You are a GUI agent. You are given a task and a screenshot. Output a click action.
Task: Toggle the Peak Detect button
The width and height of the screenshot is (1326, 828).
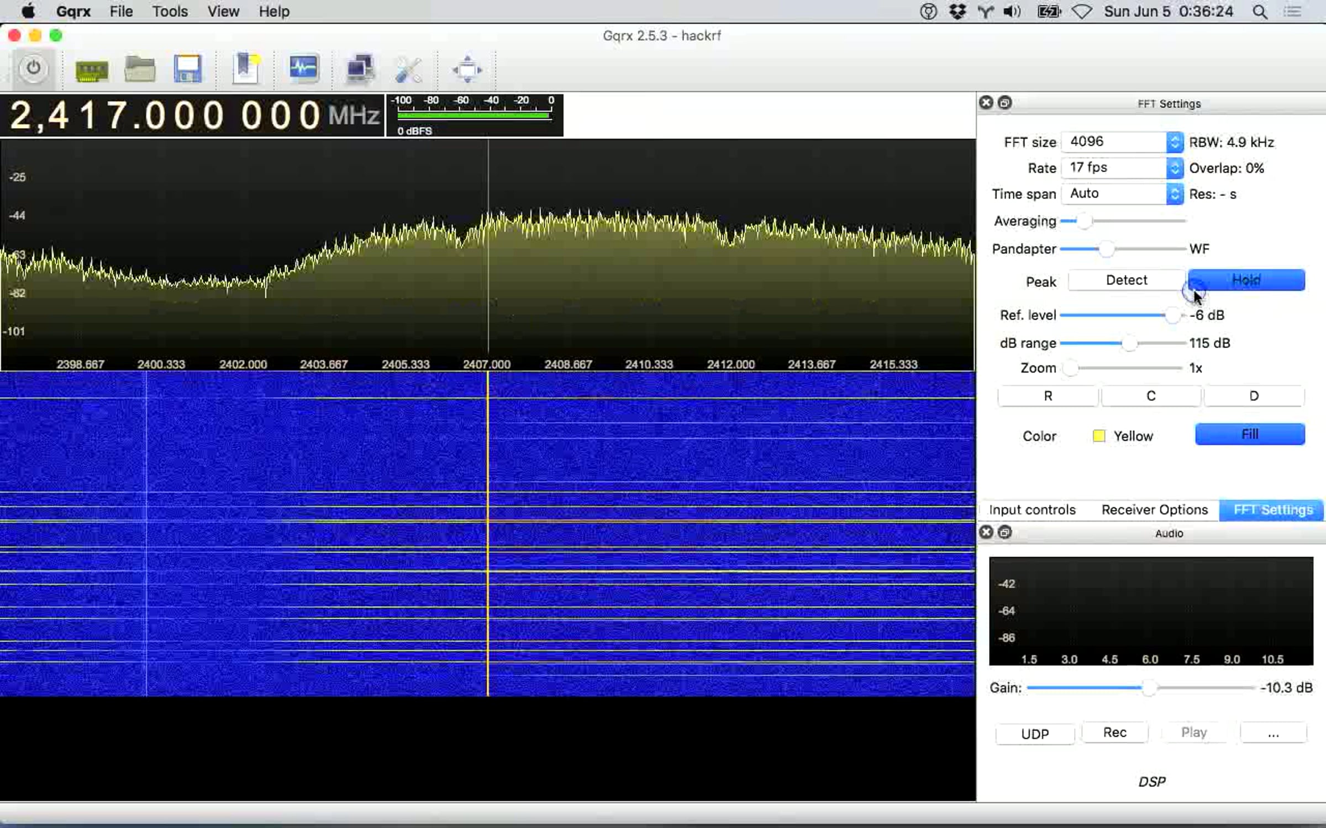1127,280
